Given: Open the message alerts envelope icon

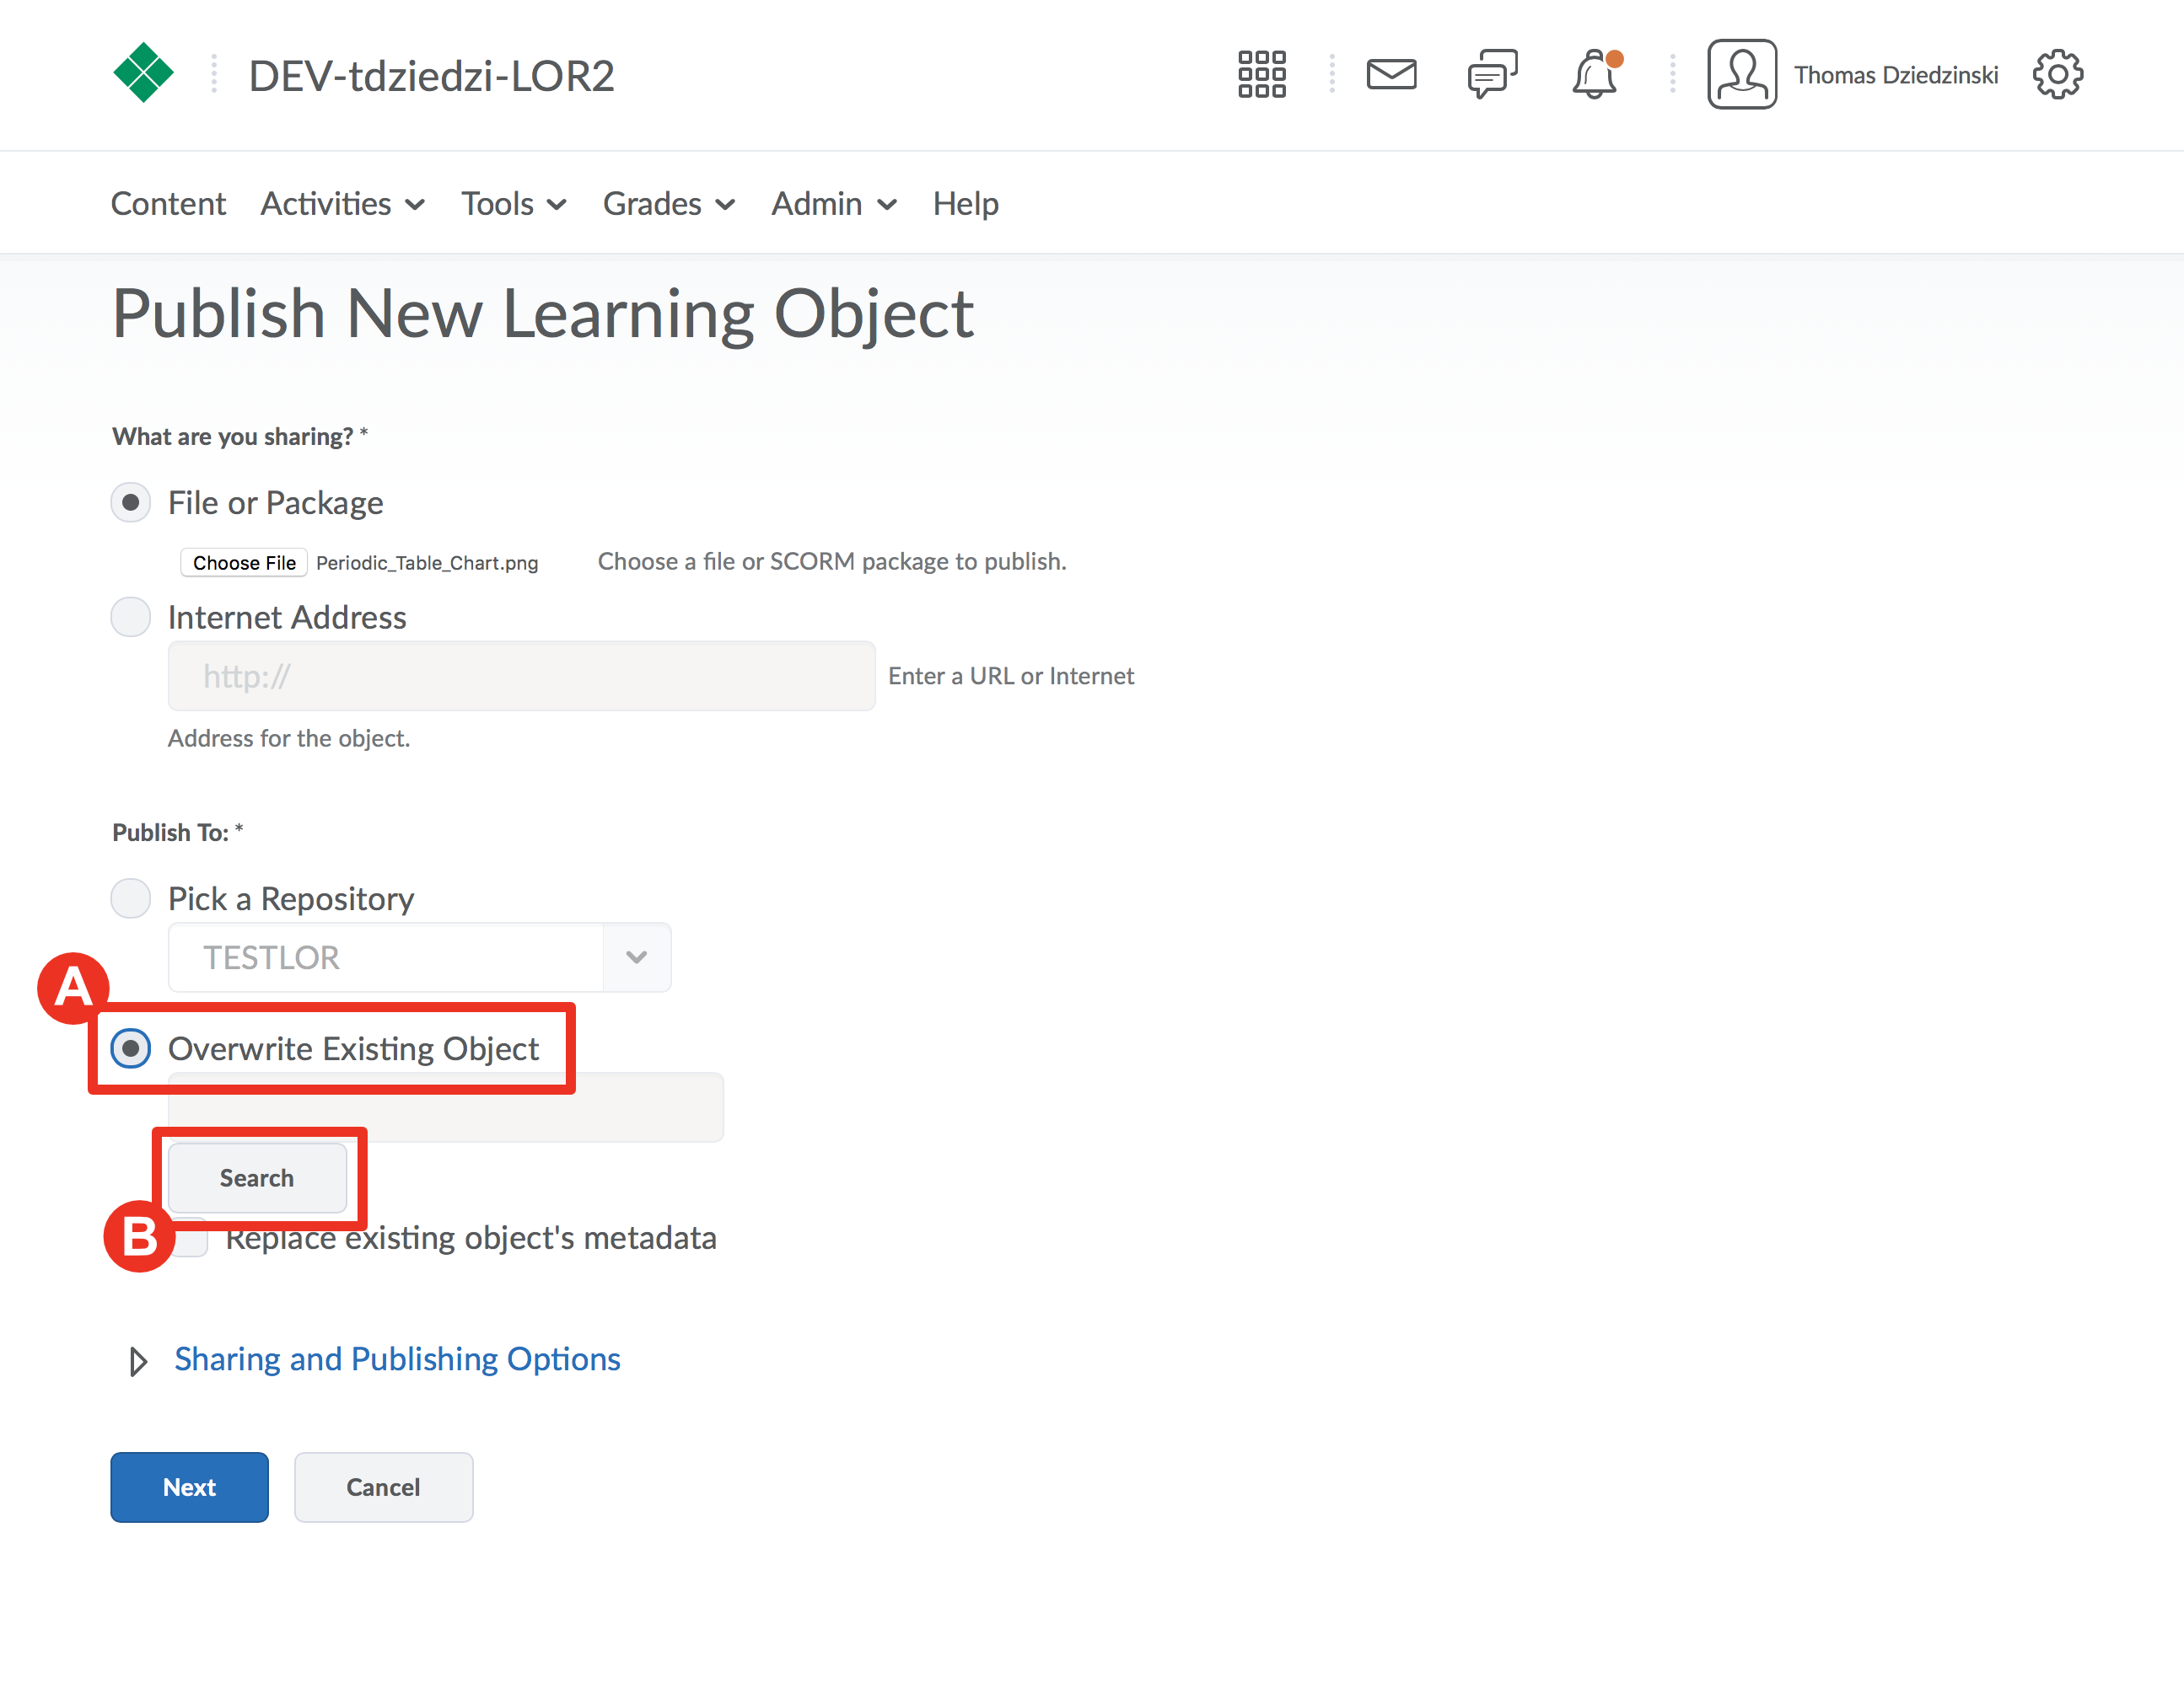Looking at the screenshot, I should [x=1391, y=74].
